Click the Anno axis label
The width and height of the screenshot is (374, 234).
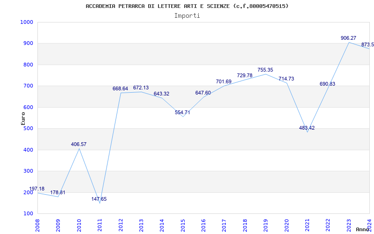tap(363, 229)
